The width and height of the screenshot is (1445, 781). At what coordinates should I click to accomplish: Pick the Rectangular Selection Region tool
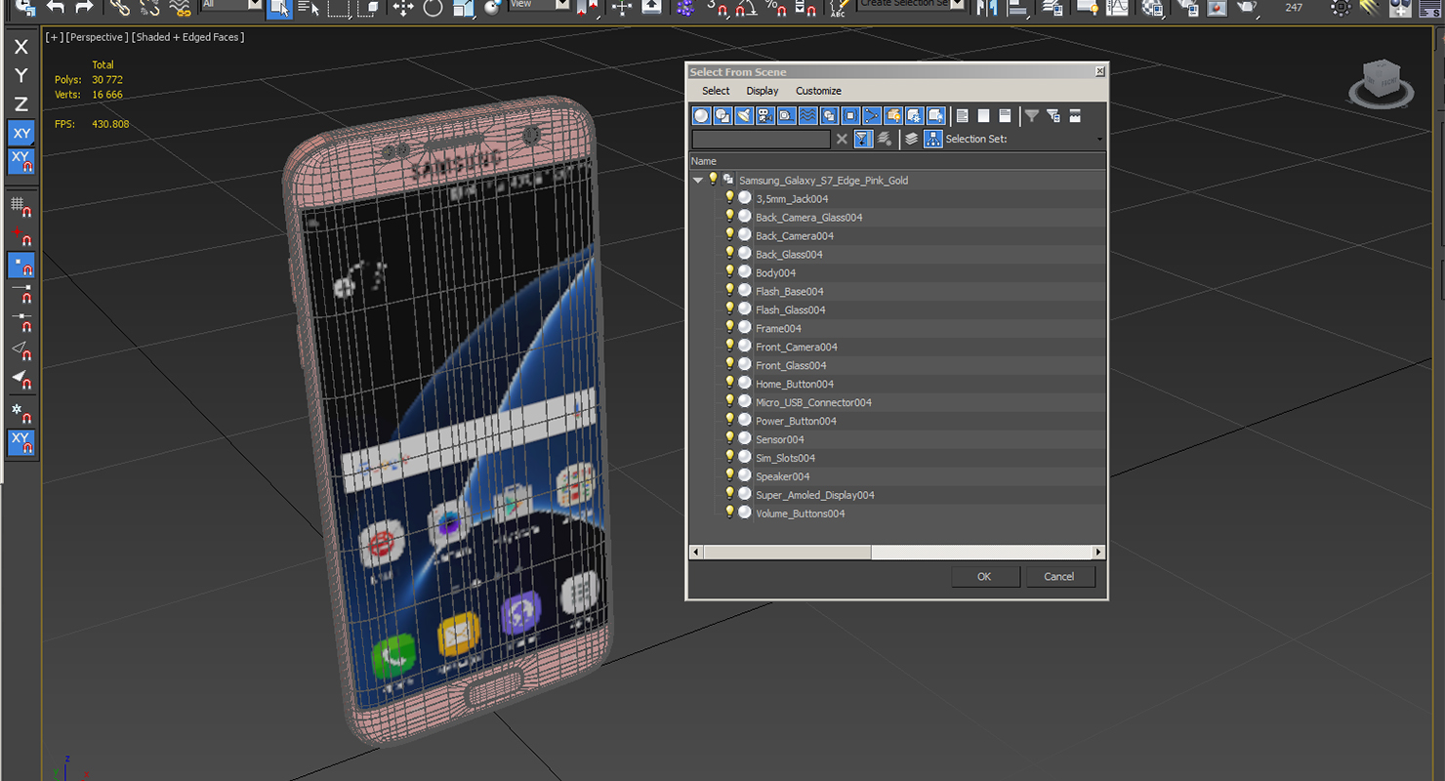(x=339, y=8)
